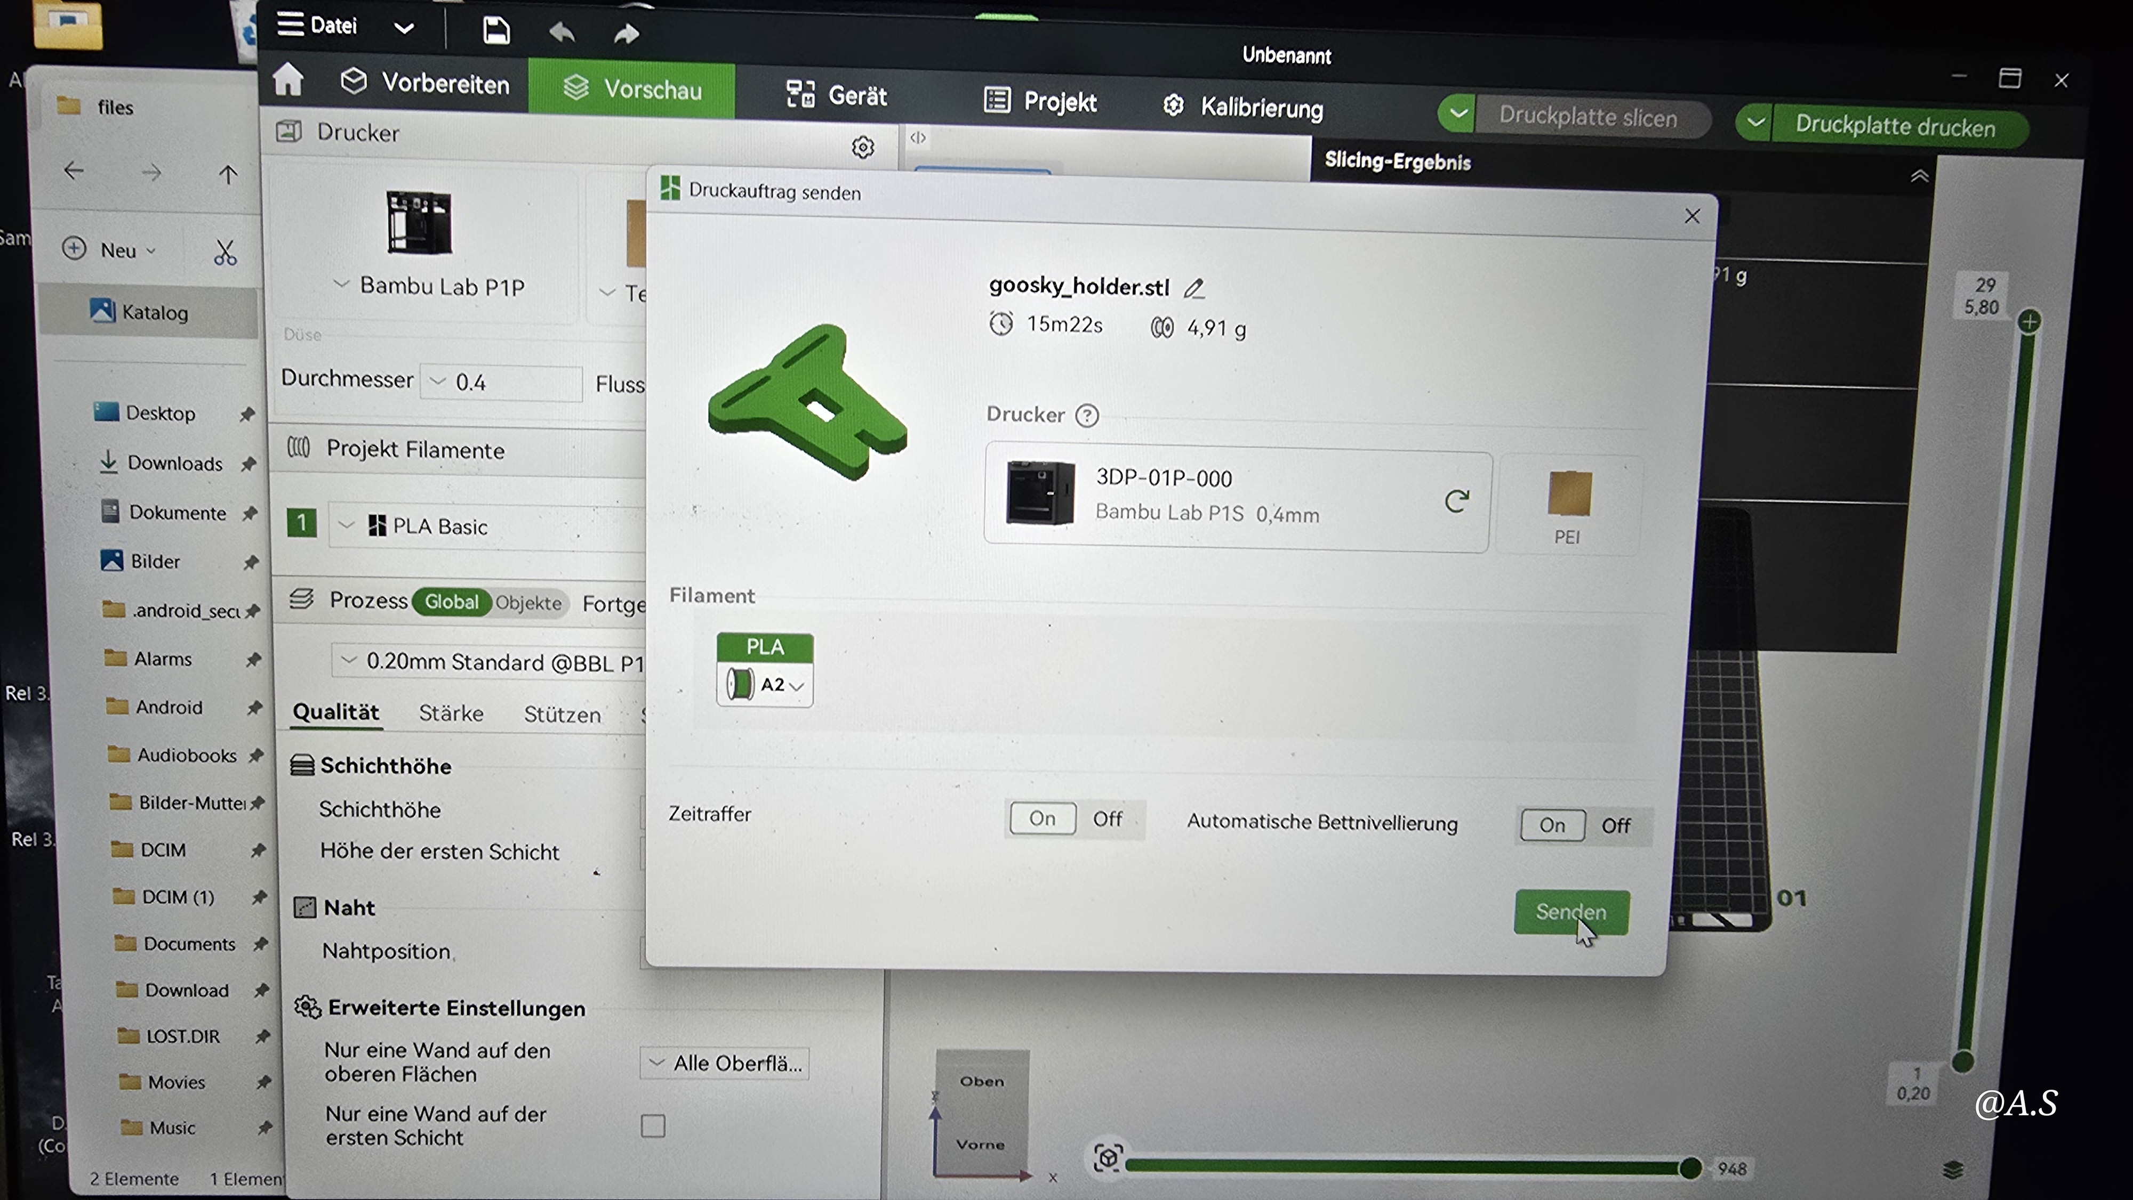Refresh the printer list in dialog
Screen dimensions: 2133x1200
pyautogui.click(x=1456, y=501)
